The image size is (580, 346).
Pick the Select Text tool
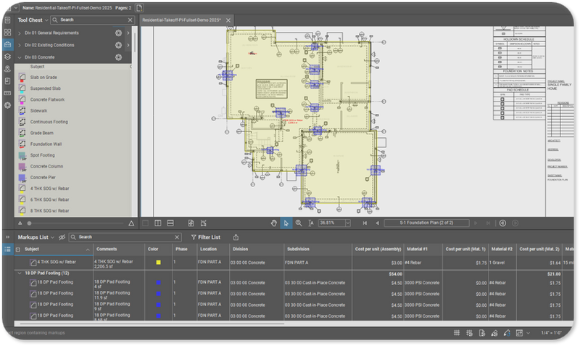click(x=311, y=223)
